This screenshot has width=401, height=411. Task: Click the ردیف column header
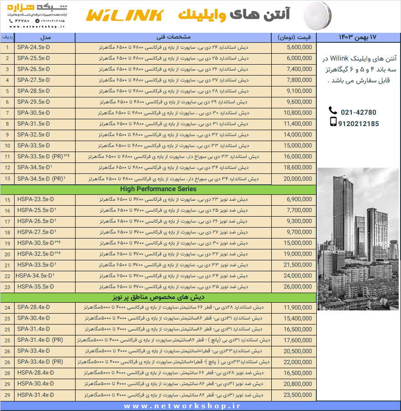click(x=7, y=37)
